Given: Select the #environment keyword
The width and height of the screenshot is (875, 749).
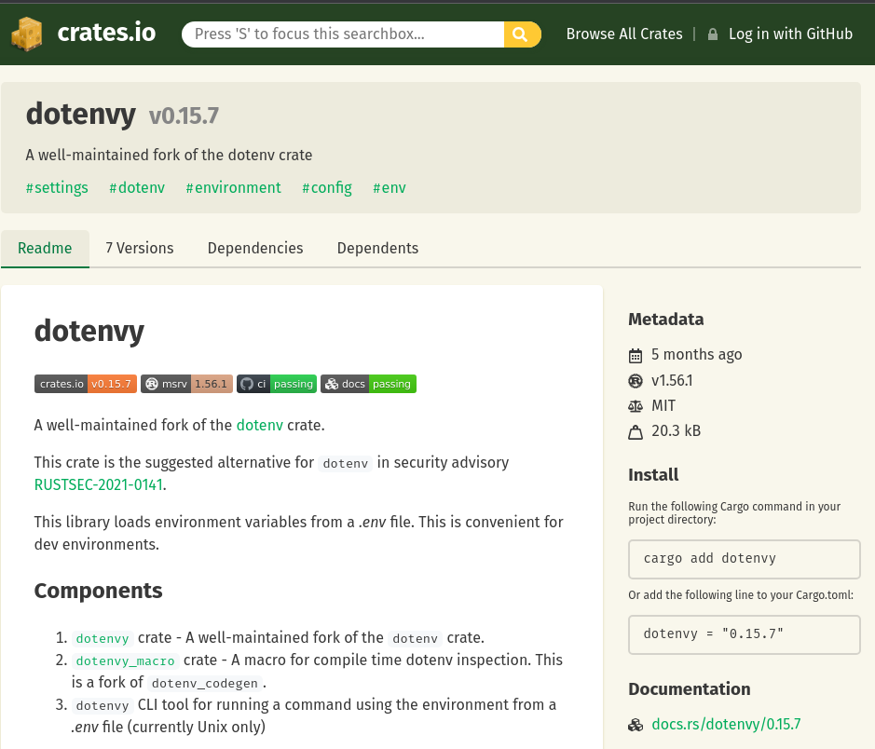Looking at the screenshot, I should 233,188.
